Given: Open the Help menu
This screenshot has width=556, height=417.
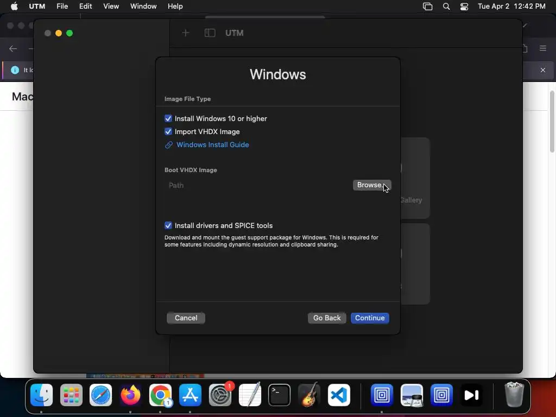Looking at the screenshot, I should click(175, 7).
